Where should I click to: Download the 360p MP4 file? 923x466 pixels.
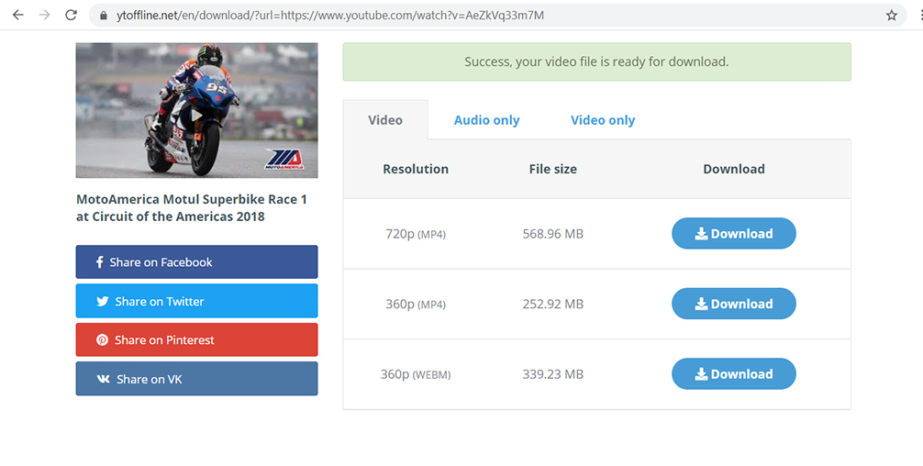(x=734, y=304)
